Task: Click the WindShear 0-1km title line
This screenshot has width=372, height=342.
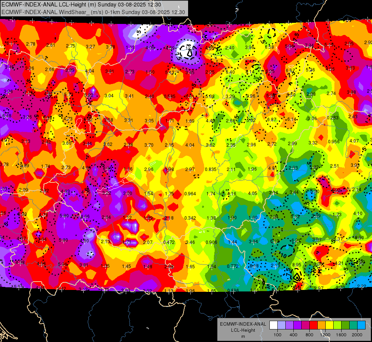Action: pyautogui.click(x=93, y=12)
